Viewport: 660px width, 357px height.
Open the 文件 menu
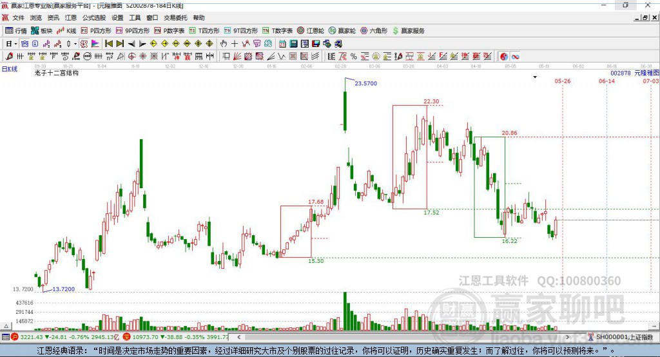tap(18, 17)
